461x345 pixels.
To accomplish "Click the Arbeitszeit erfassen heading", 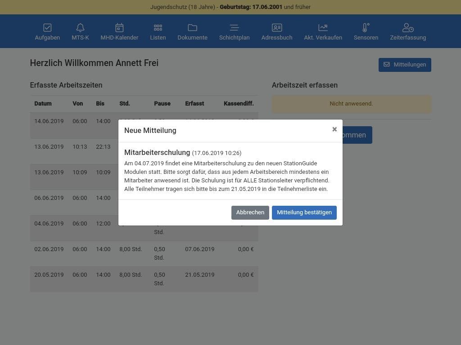I will pyautogui.click(x=305, y=85).
